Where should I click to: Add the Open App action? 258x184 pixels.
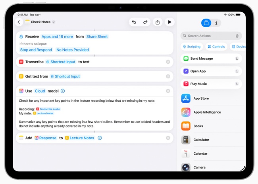click(211, 71)
